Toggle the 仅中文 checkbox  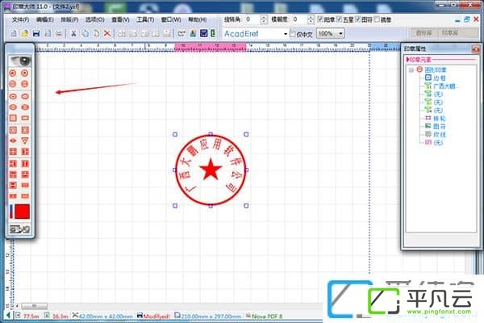tap(292, 33)
